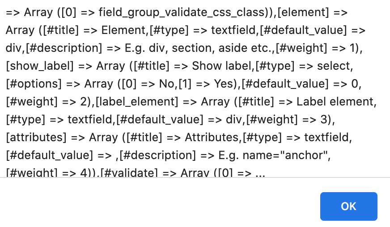The width and height of the screenshot is (390, 227).
Task: Click the blue OK button
Action: coord(348,206)
